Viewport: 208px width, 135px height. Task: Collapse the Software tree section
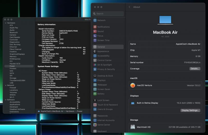click(x=6, y=100)
